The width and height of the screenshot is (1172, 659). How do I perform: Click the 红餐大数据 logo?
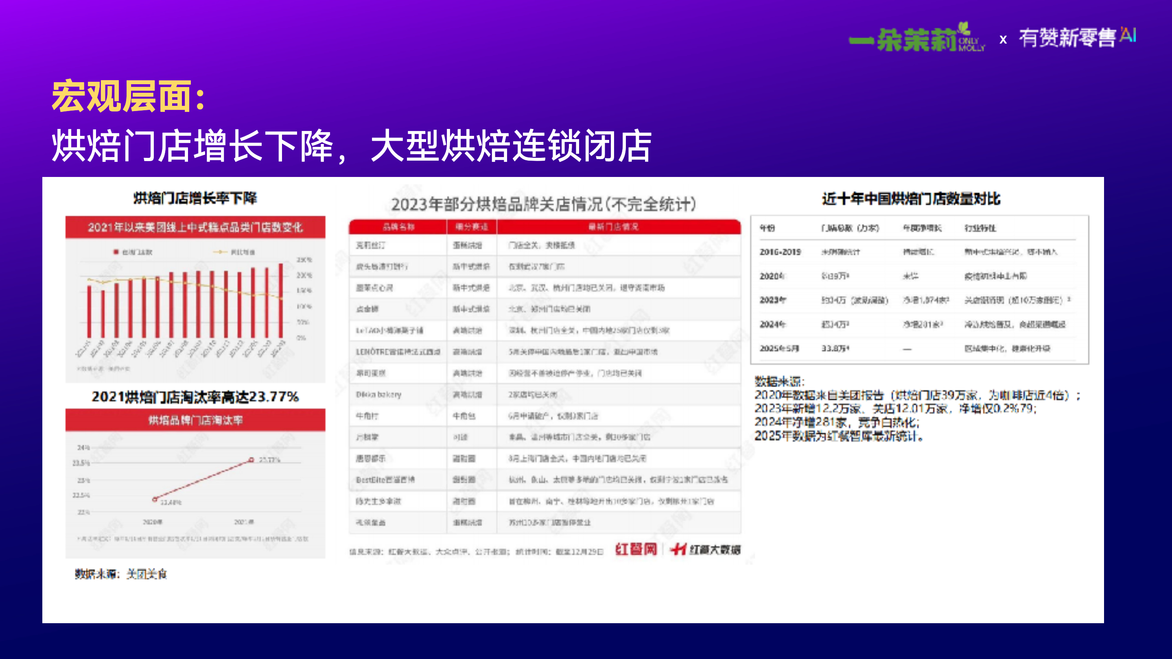tap(706, 550)
